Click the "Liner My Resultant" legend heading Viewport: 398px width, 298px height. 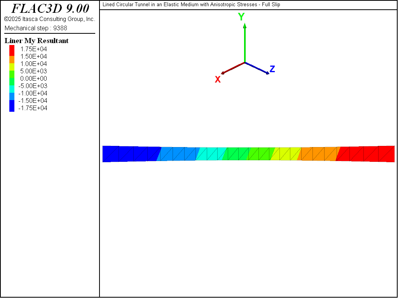click(x=37, y=41)
